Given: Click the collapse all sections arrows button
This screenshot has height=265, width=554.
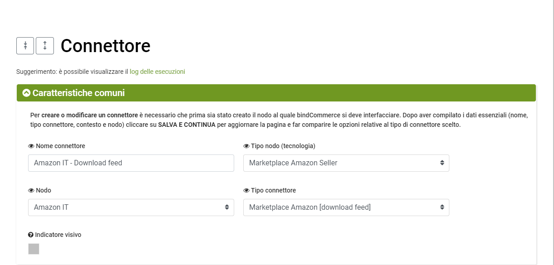Looking at the screenshot, I should [25, 46].
